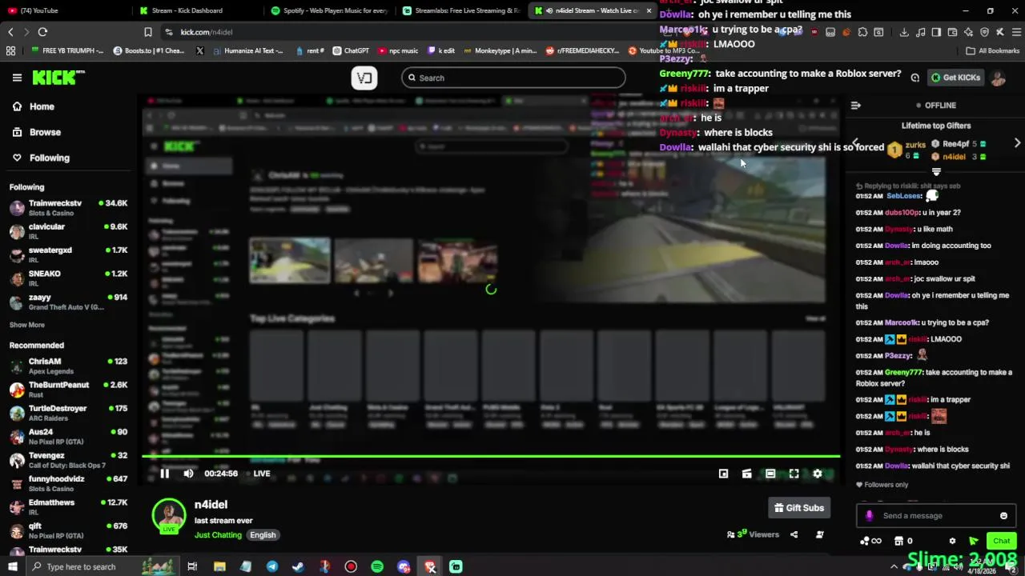Close the n4idel Stream tab
The image size is (1025, 576).
pyautogui.click(x=649, y=10)
